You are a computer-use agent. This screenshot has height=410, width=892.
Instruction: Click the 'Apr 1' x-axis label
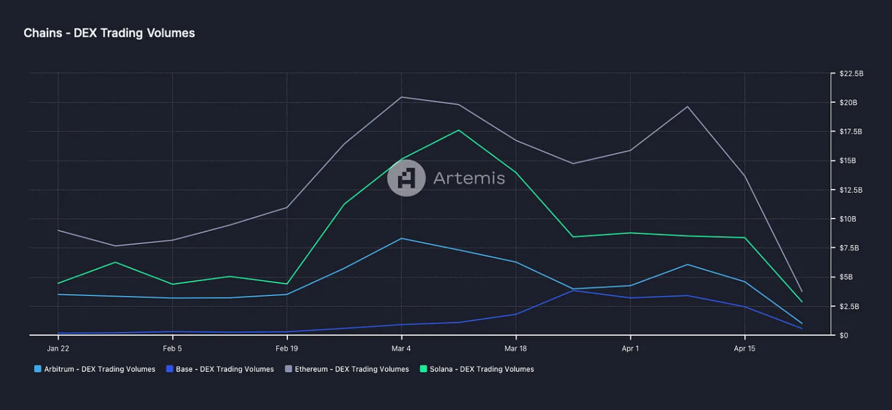click(630, 349)
